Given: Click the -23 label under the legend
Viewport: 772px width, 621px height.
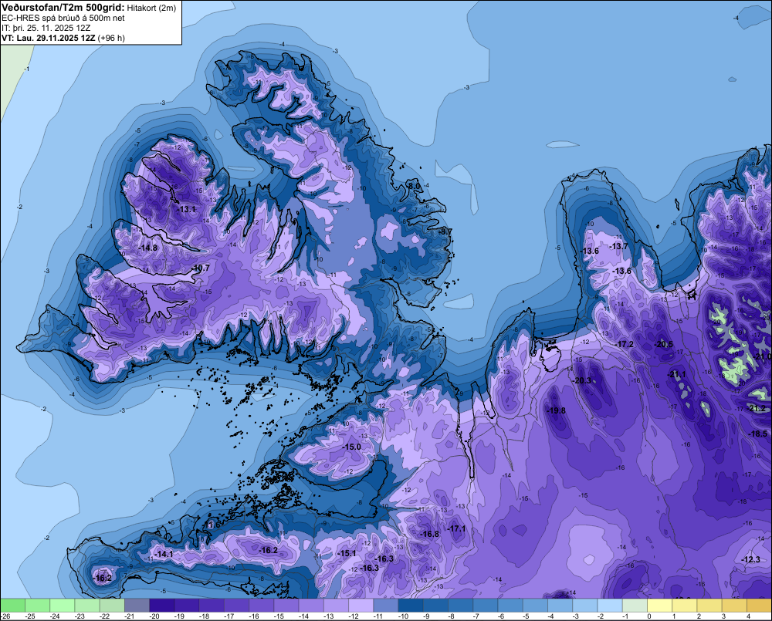Looking at the screenshot, I should [80, 616].
